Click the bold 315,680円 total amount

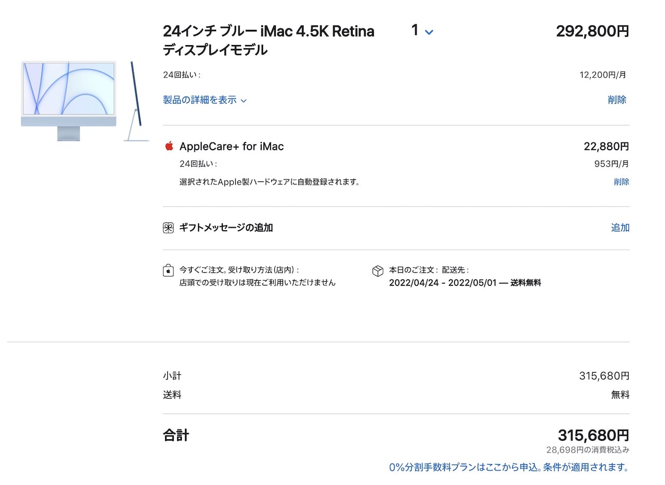593,435
